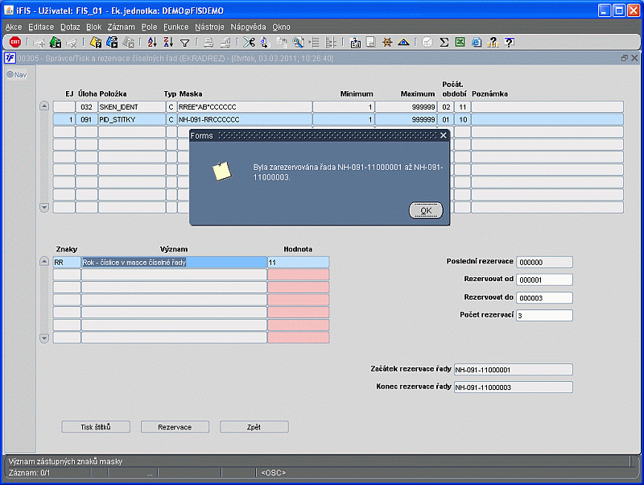Click the blue execute query toolbar icon
The height and width of the screenshot is (485, 644).
pos(112,42)
